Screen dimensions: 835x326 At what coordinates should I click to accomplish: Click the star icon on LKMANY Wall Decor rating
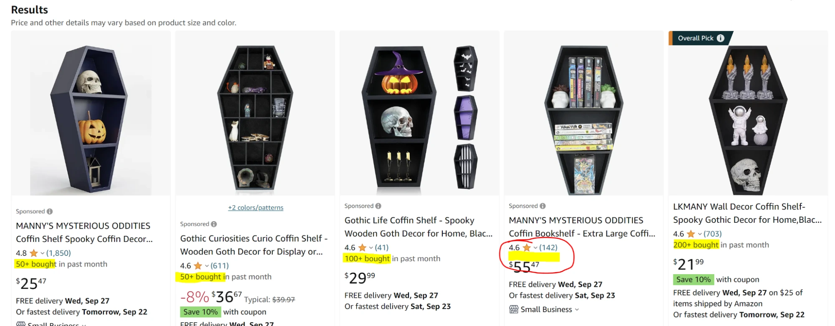(x=691, y=234)
